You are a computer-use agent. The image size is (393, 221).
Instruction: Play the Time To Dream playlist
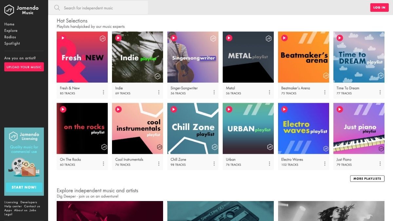(340, 38)
